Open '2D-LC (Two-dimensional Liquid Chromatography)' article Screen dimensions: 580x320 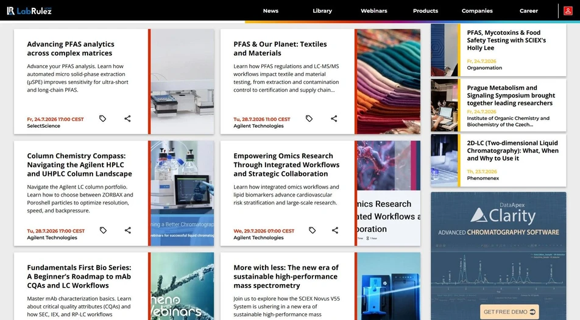point(512,150)
